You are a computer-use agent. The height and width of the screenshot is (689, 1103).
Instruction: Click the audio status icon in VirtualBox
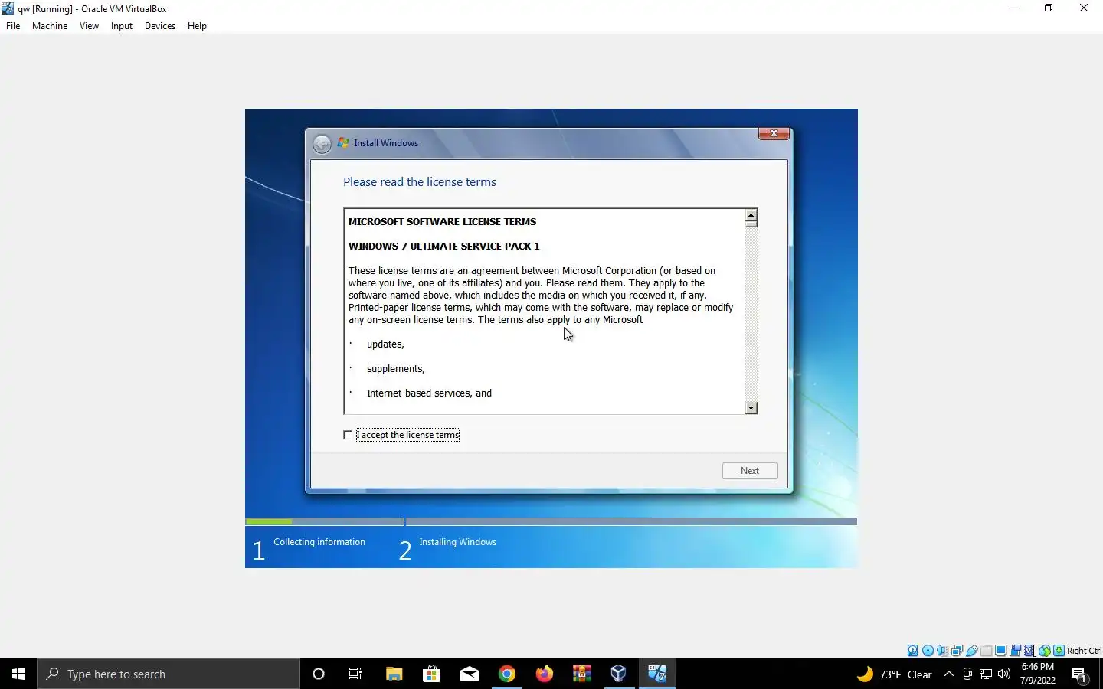[x=942, y=651]
